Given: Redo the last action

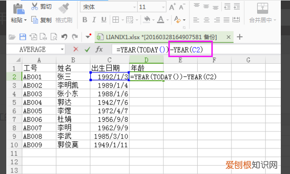Looking at the screenshot, I should tap(75, 37).
